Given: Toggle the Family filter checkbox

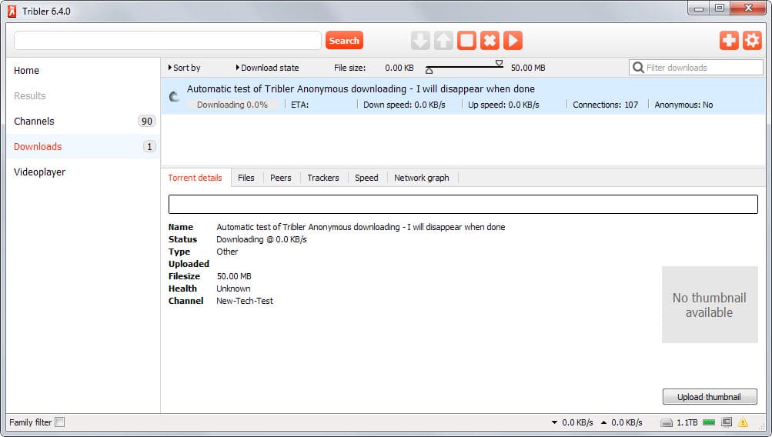Looking at the screenshot, I should coord(59,422).
